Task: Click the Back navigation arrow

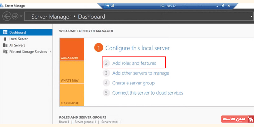Action: click(x=7, y=17)
